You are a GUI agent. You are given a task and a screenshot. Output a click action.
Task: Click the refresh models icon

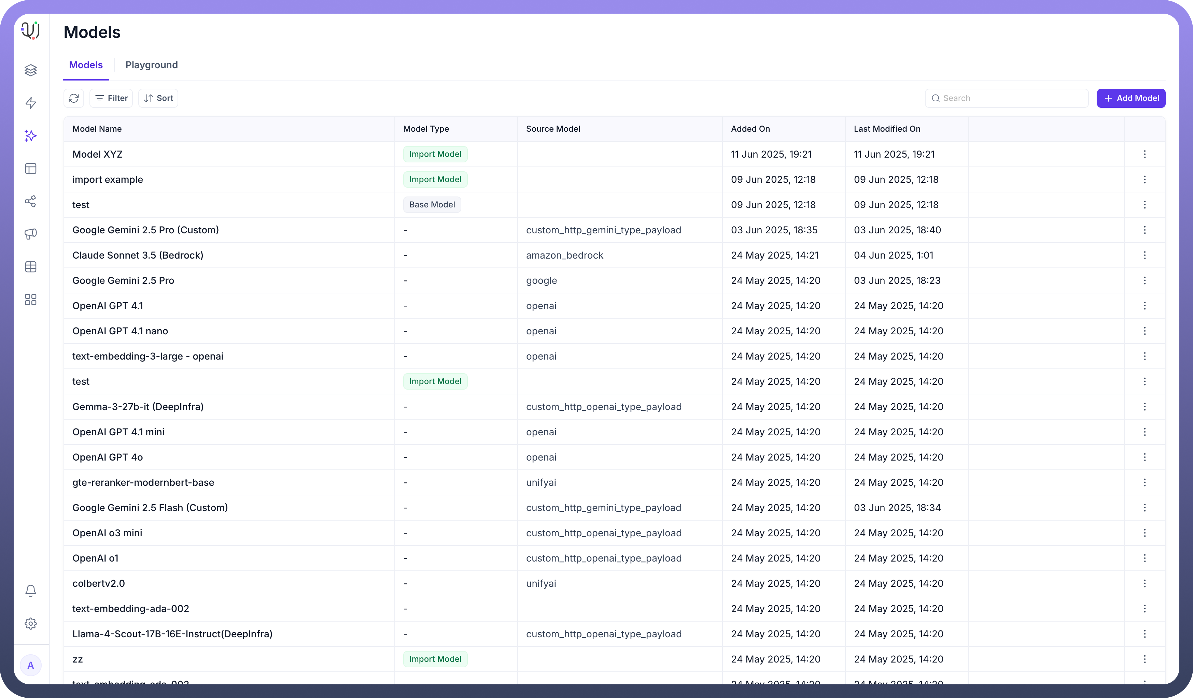[x=74, y=98]
